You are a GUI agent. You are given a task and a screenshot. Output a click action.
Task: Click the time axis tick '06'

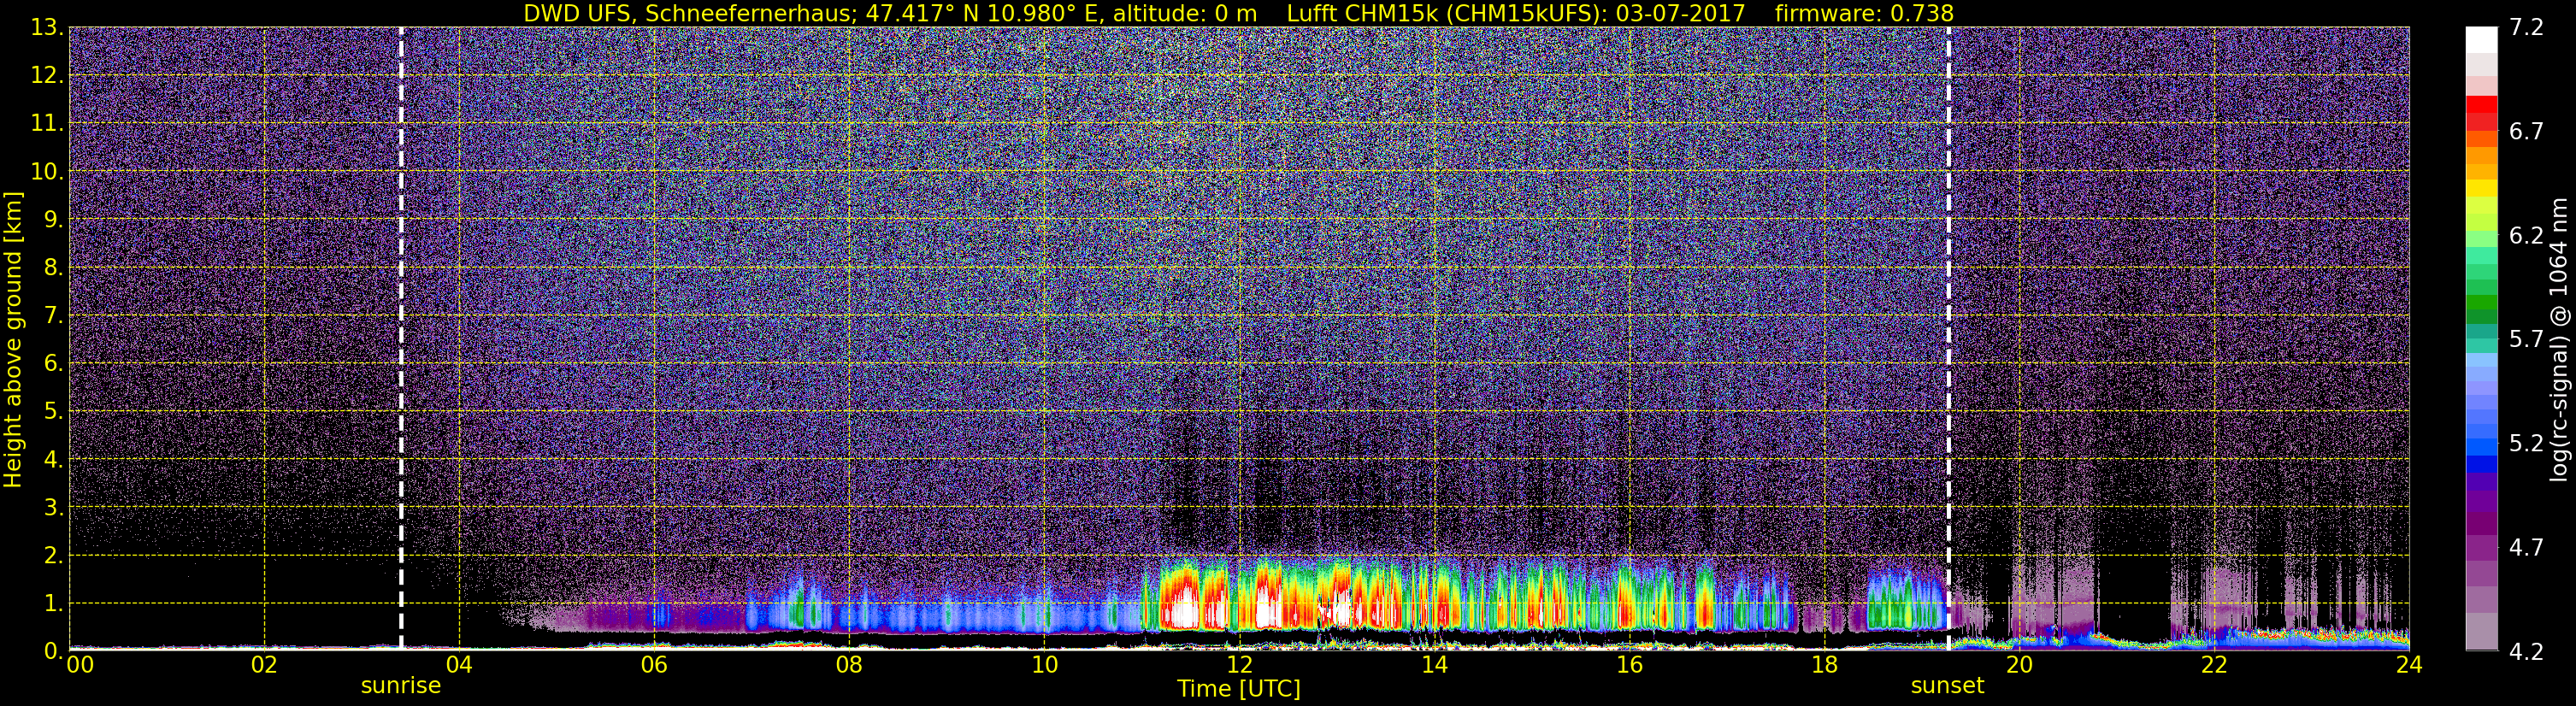tap(654, 664)
